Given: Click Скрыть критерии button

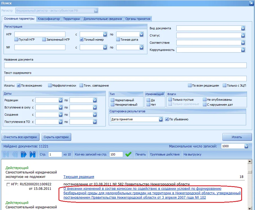Looking at the screenshot, I should pos(56,137).
